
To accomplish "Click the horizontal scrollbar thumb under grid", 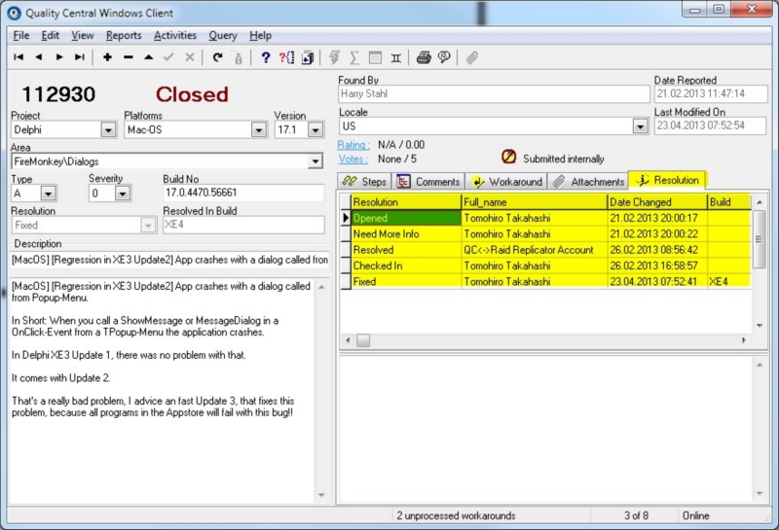I will coord(363,340).
